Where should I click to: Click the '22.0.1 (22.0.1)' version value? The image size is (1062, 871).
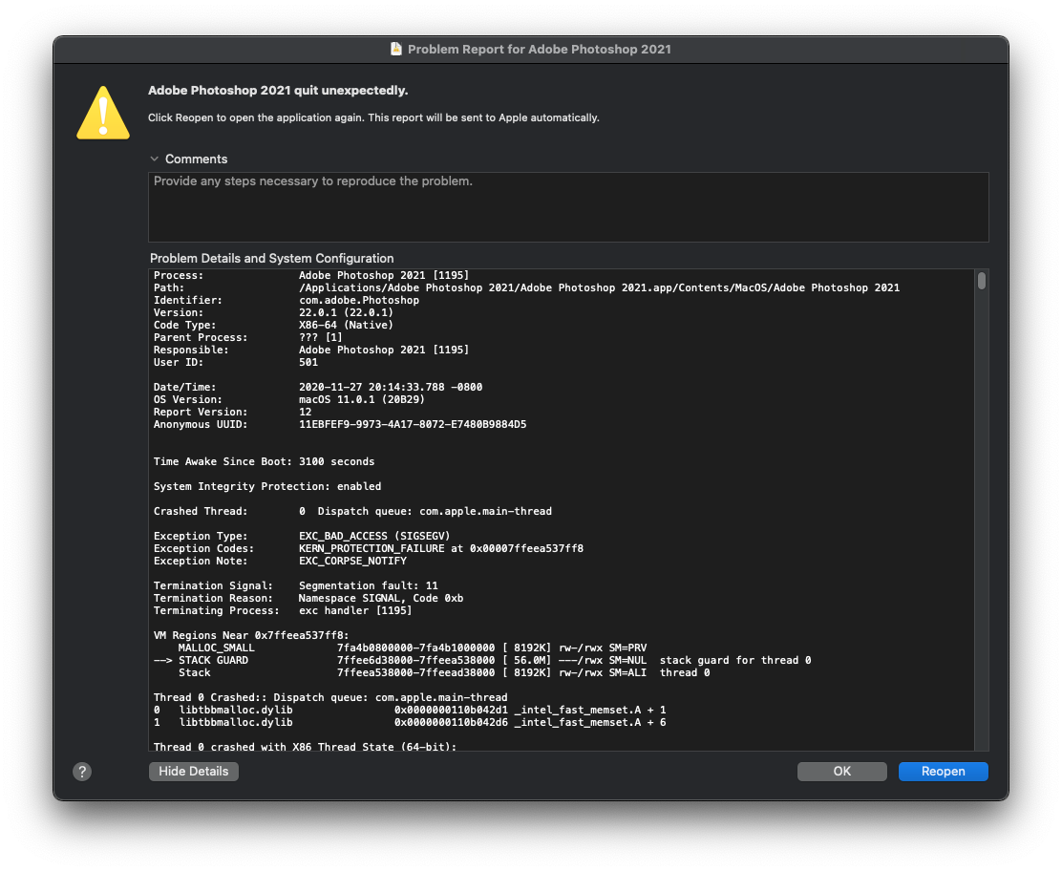[x=346, y=312]
